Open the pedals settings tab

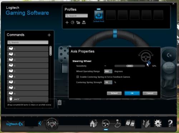point(130,123)
